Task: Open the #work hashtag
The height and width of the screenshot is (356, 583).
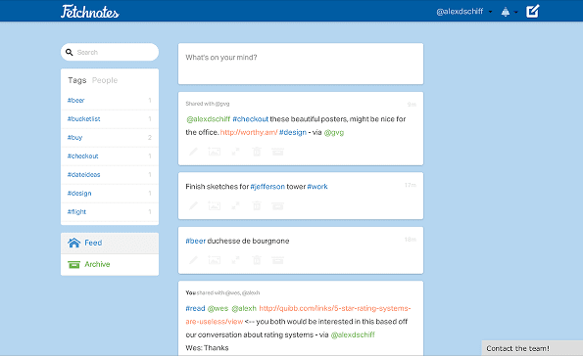Action: (317, 187)
